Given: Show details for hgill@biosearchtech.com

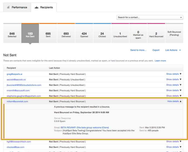Looking at the screenshot, I should 174,141.
